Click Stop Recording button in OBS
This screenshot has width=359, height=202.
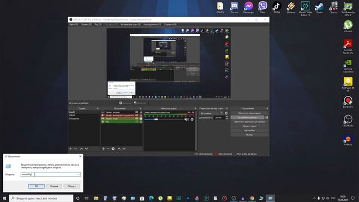pos(247,117)
